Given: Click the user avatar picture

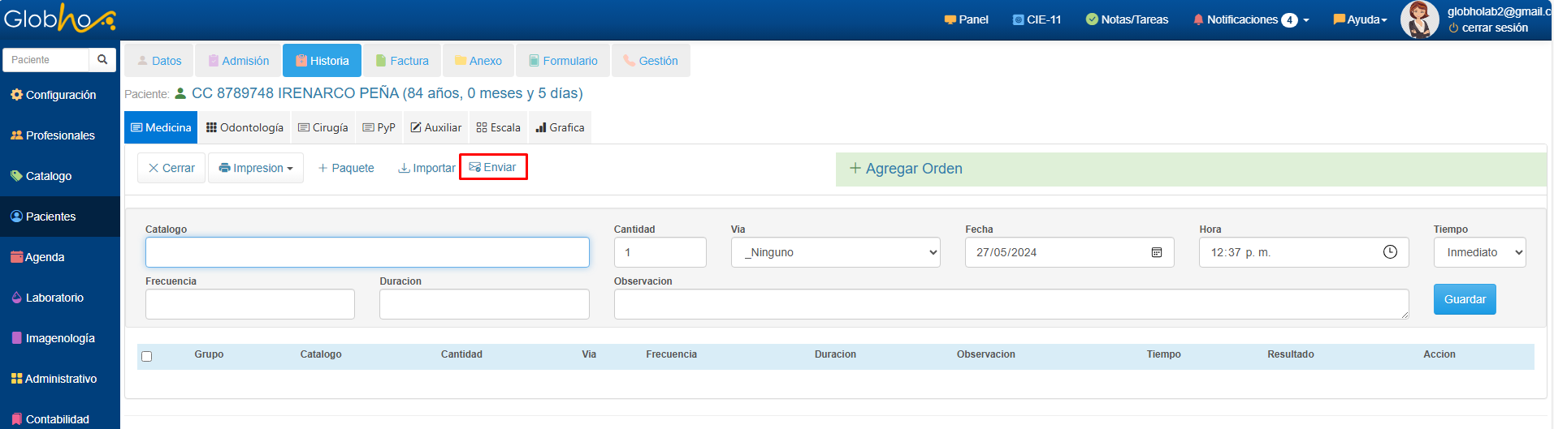Looking at the screenshot, I should tap(1419, 19).
